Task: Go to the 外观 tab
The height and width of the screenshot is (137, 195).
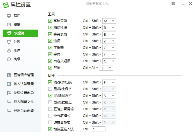Action: pos(20,42)
